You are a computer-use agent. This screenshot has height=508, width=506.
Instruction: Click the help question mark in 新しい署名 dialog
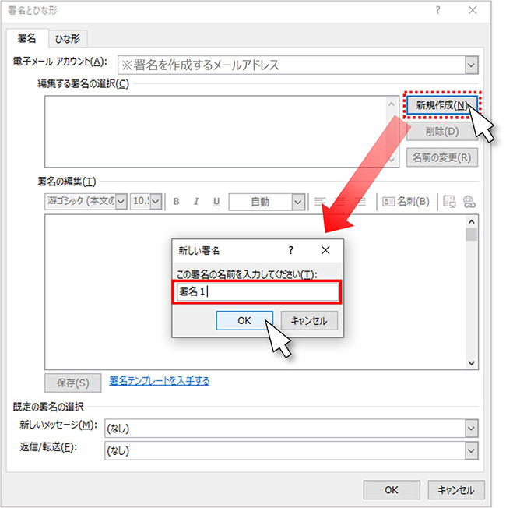290,250
